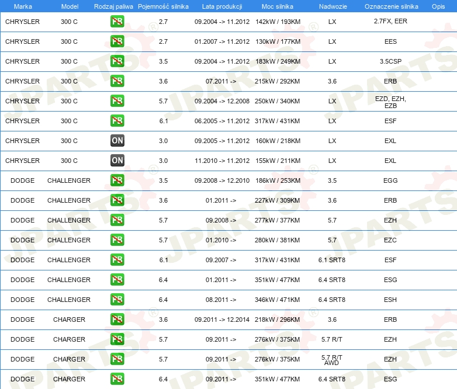Select the petrol icon in the 3.5CSP engine row
The width and height of the screenshot is (457, 389).
[117, 61]
